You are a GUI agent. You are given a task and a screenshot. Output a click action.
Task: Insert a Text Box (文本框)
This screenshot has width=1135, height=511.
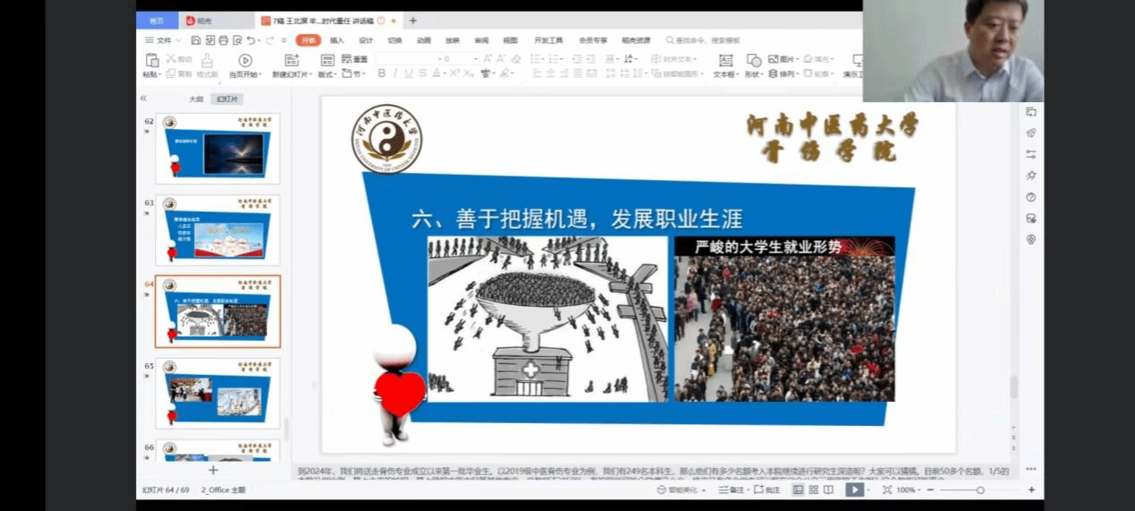tap(724, 60)
